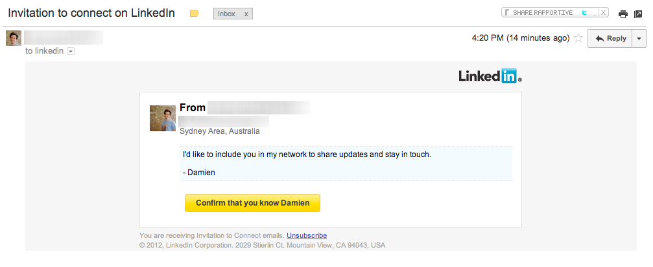Click the yellow importance marker tag

194,14
